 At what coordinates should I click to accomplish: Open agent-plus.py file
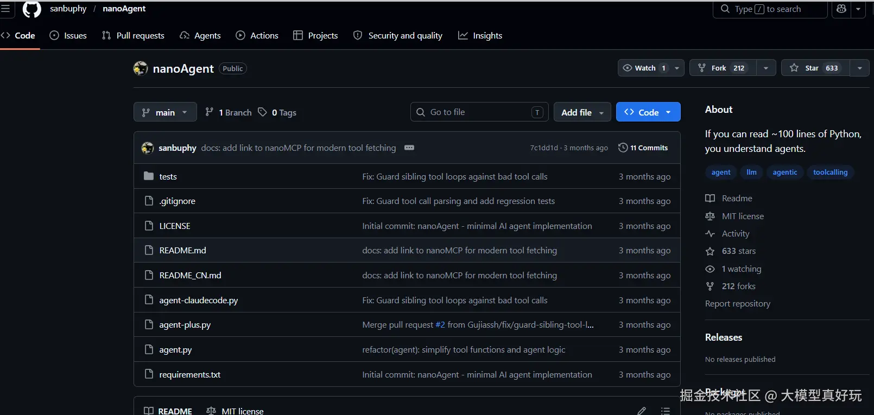coord(185,324)
